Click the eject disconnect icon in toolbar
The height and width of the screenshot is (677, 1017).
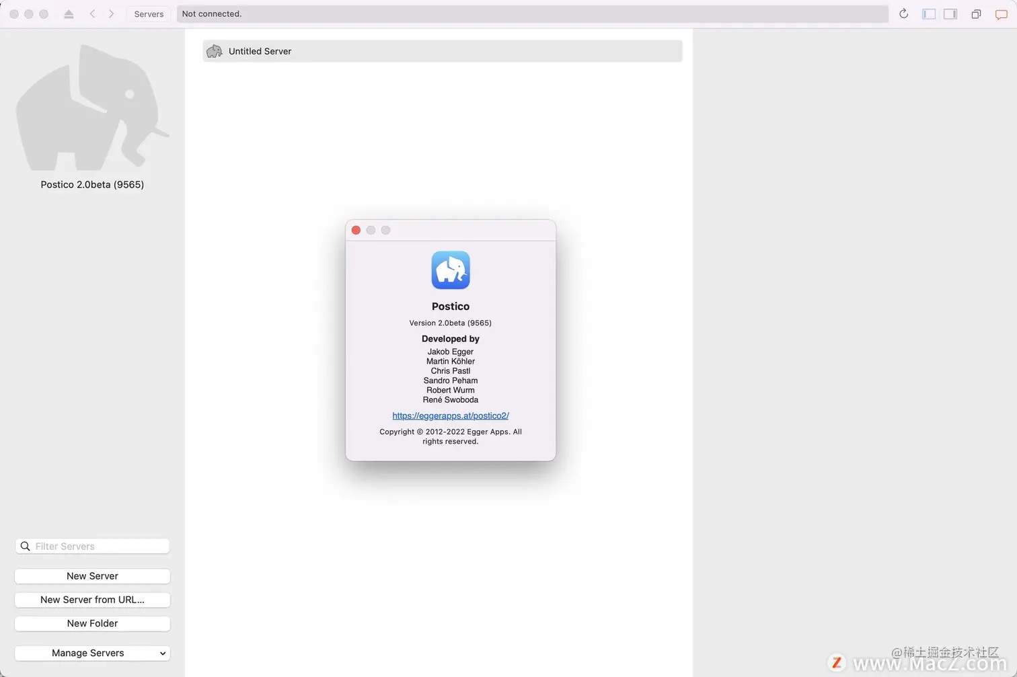[69, 14]
